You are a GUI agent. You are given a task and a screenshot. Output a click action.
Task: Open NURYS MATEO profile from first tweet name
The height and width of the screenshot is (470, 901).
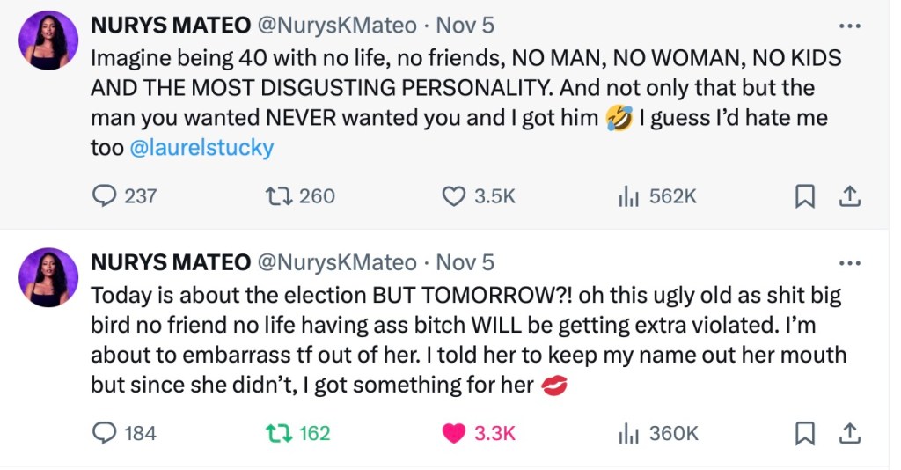(x=169, y=26)
